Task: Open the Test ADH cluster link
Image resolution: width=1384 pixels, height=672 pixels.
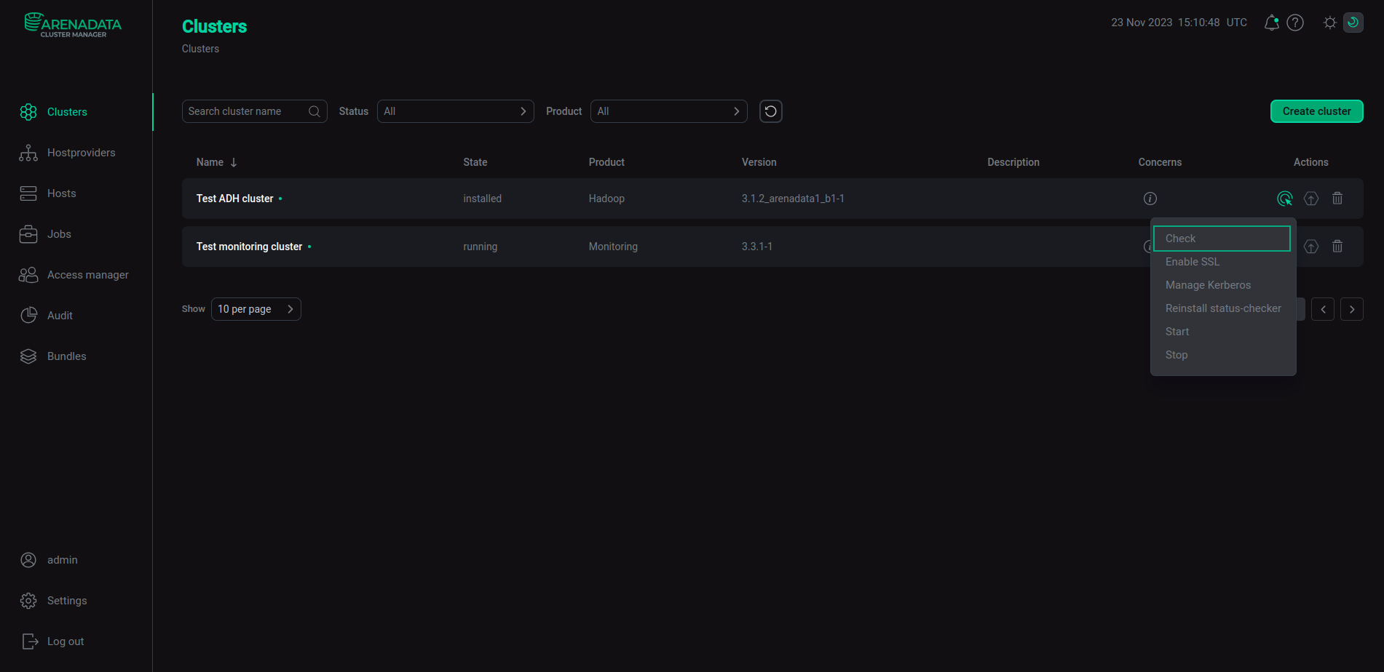Action: tap(234, 199)
